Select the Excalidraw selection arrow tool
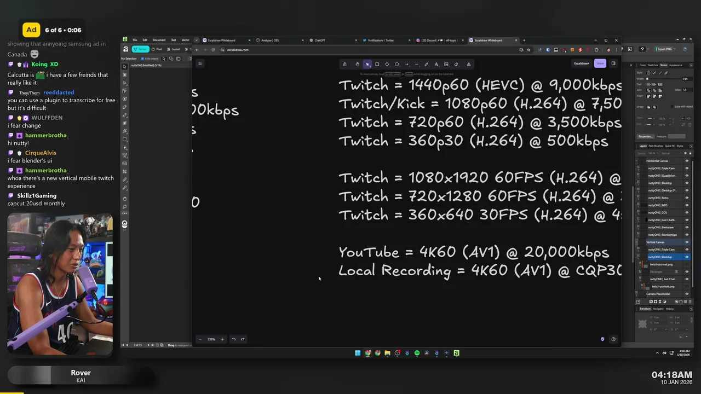 pyautogui.click(x=367, y=64)
